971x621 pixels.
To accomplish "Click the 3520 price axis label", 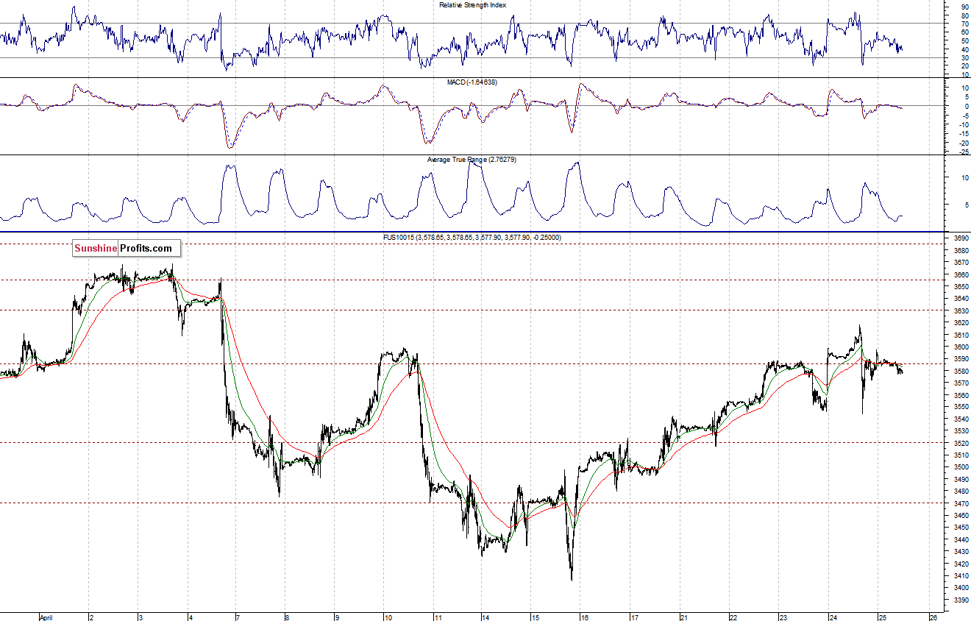I will pyautogui.click(x=960, y=443).
